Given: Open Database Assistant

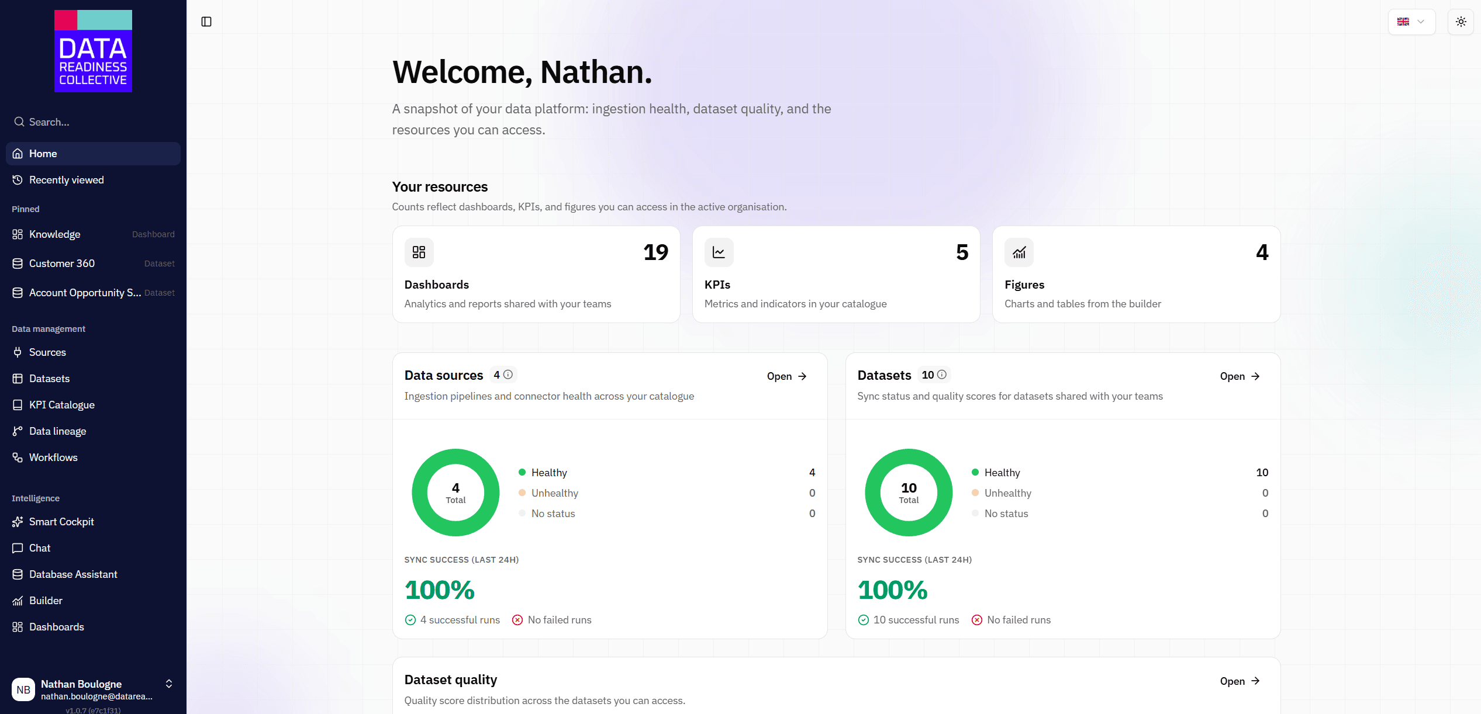Looking at the screenshot, I should pos(93,574).
